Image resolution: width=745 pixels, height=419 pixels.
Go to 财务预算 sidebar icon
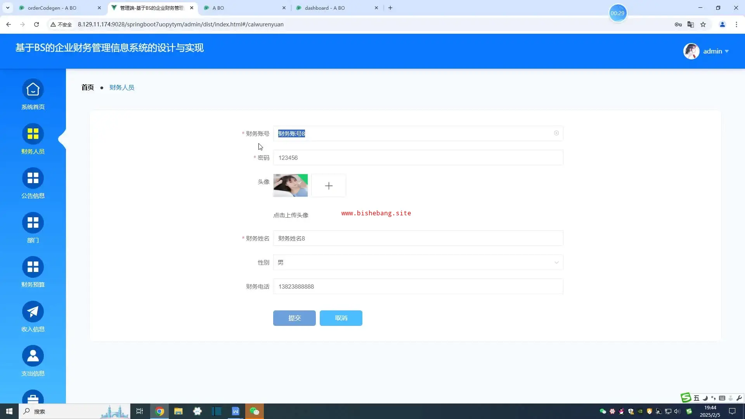click(x=33, y=267)
